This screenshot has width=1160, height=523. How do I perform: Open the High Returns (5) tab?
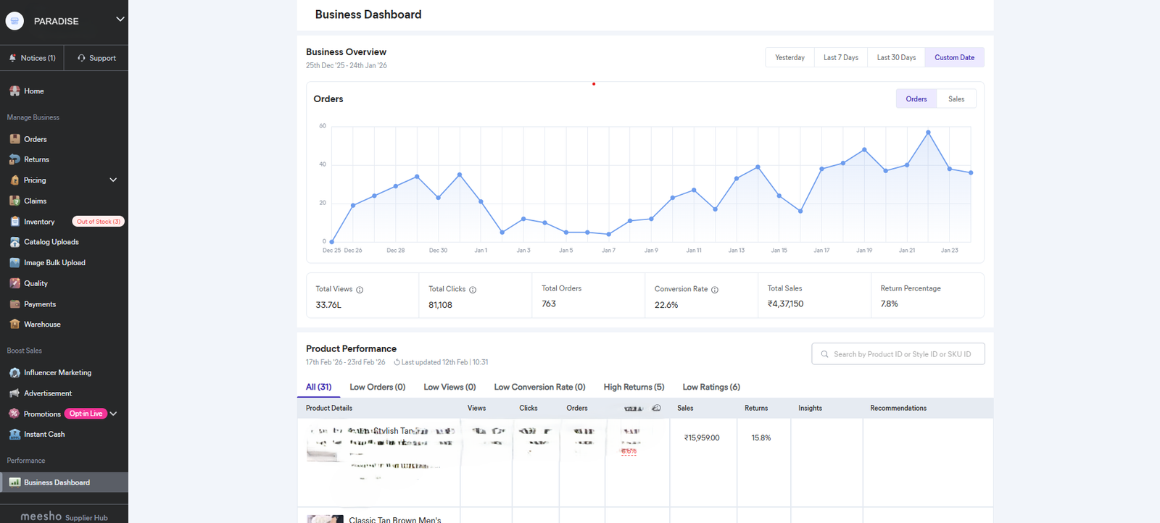point(634,387)
